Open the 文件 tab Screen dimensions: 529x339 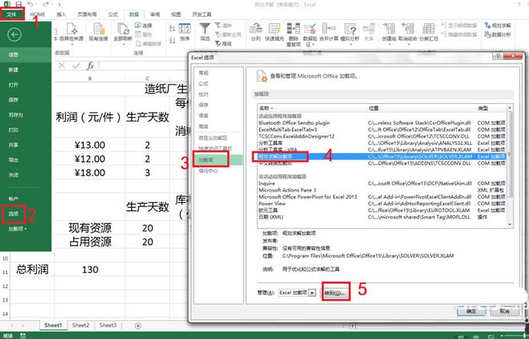point(12,15)
